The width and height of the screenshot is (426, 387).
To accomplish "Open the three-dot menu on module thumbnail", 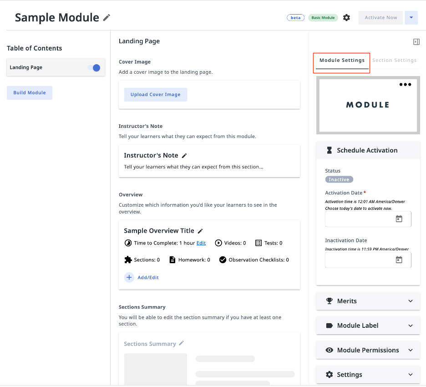I will [405, 85].
